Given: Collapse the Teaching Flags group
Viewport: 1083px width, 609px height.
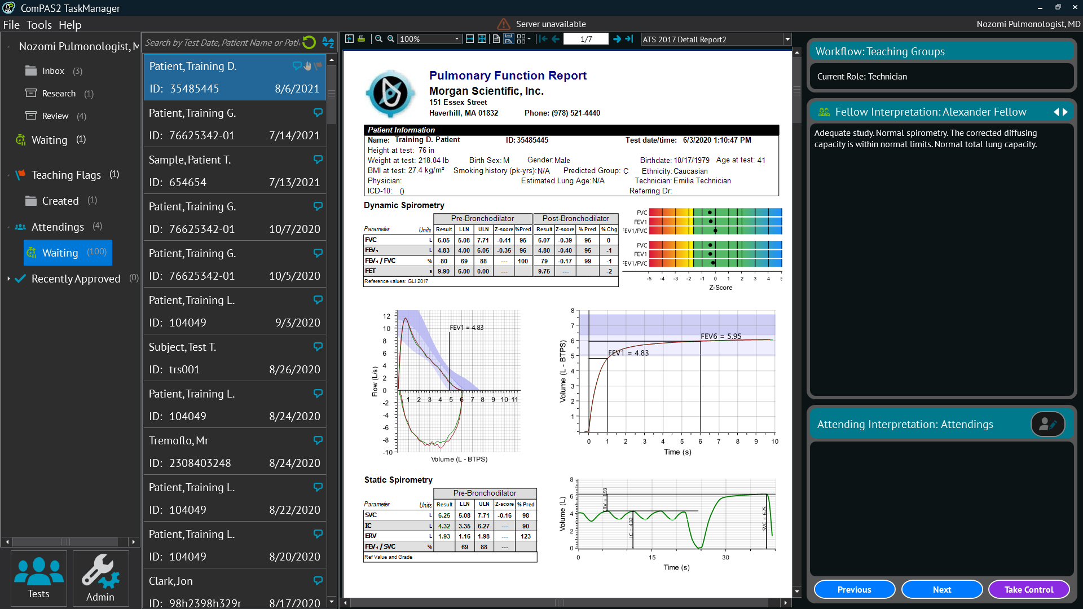Looking at the screenshot, I should point(8,175).
